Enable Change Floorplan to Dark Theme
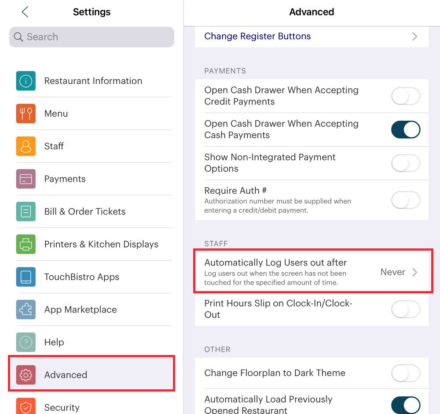This screenshot has width=440, height=414. (405, 373)
